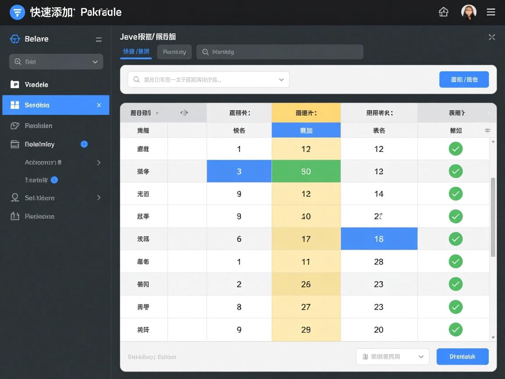This screenshot has height=379, width=505.
Task: Click the Sel person icon in sidebar
Action: (x=15, y=198)
